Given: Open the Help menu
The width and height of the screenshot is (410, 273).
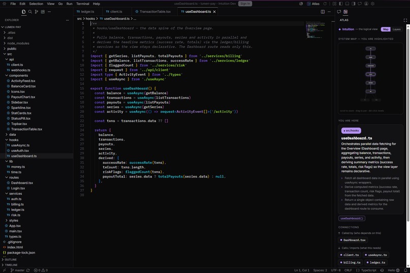Looking at the screenshot, I should click(97, 4).
